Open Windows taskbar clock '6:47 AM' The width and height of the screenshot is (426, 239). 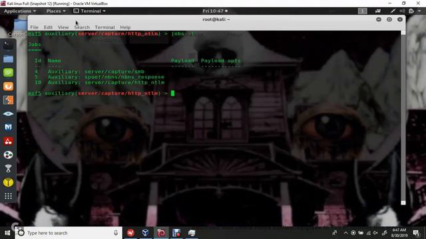(399, 233)
